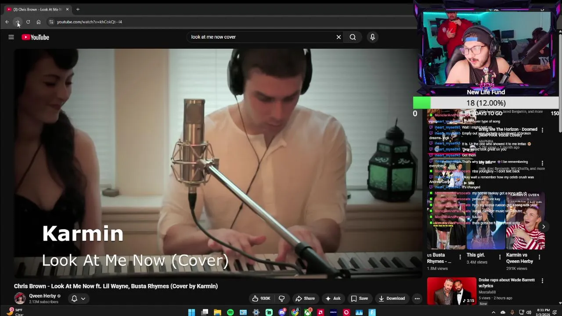Click the magnifier search button
This screenshot has height=316, width=562.
[353, 37]
